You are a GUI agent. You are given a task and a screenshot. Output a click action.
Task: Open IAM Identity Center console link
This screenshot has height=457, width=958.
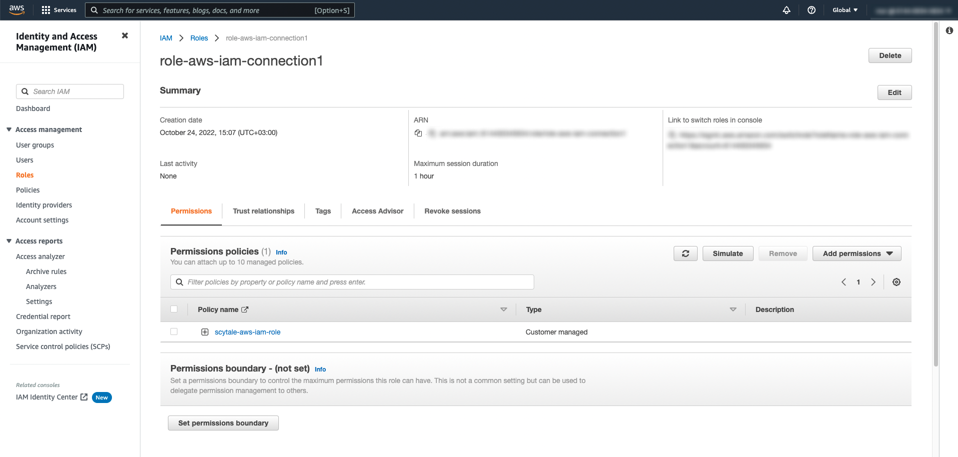coord(47,397)
